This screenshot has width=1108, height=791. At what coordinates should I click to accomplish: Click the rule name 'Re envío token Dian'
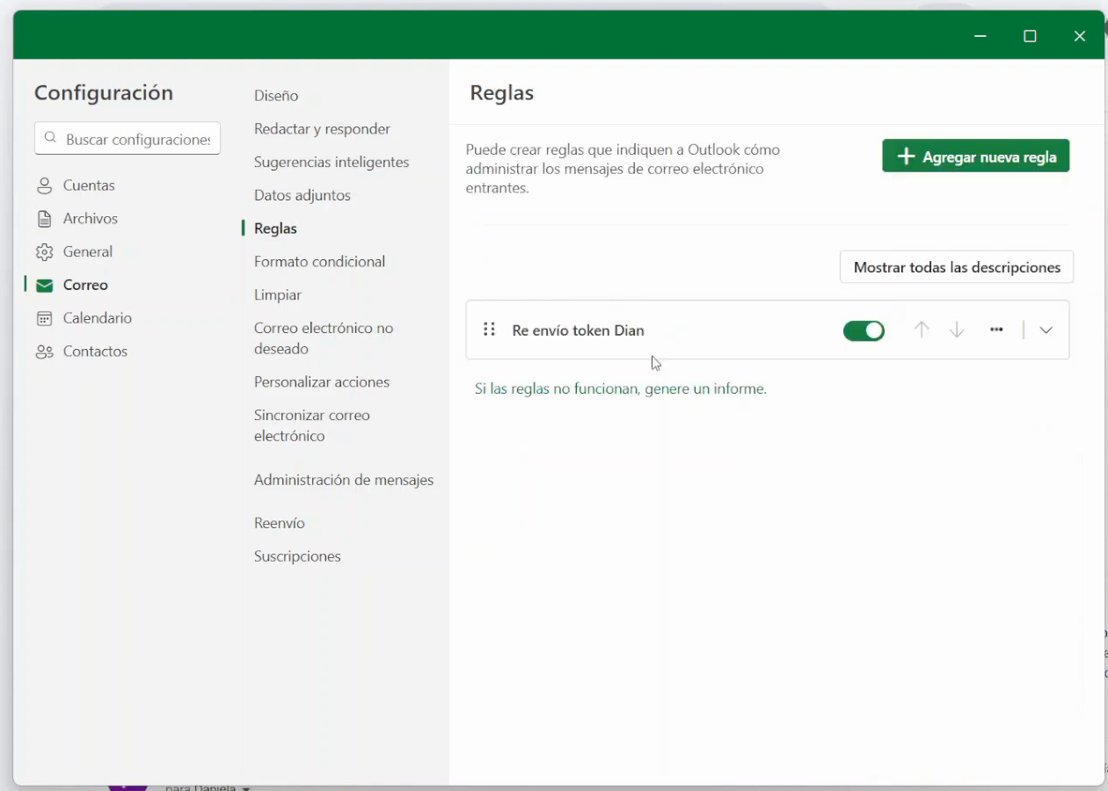coord(578,330)
